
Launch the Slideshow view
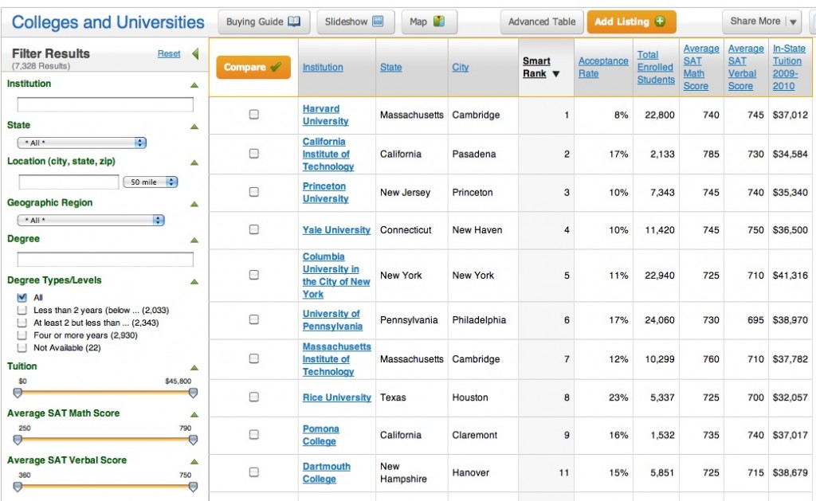pyautogui.click(x=355, y=22)
